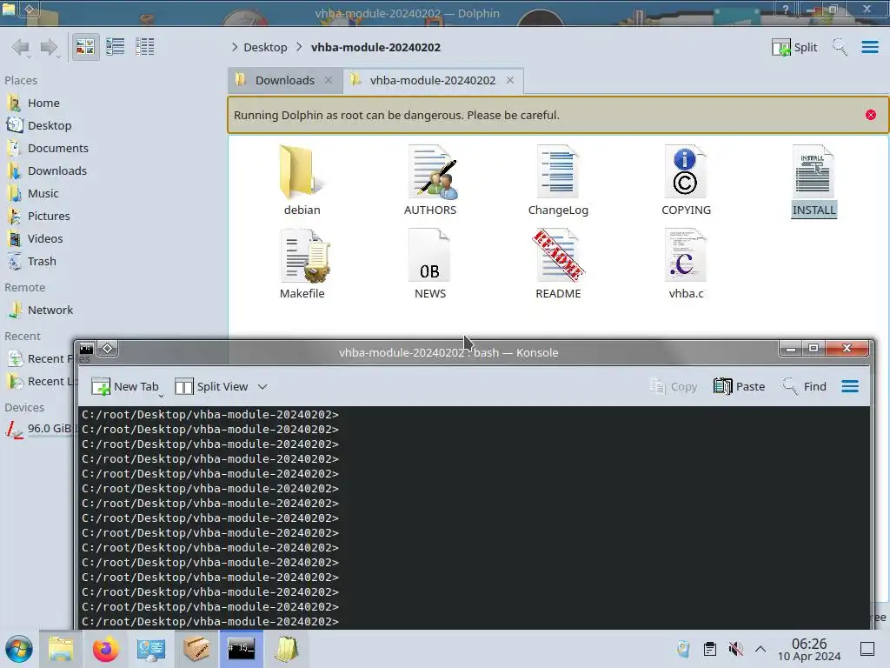This screenshot has width=890, height=668.
Task: Open Dolphin hamburger menu
Action: pos(869,47)
